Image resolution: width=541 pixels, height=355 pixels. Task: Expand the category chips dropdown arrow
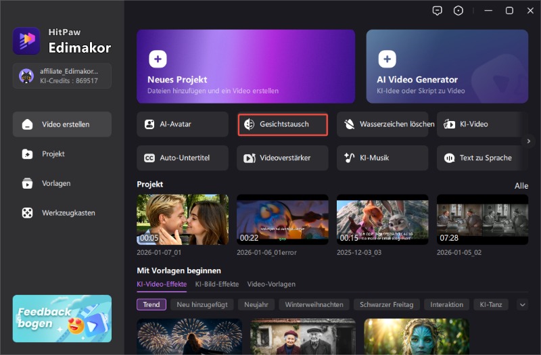coord(522,305)
